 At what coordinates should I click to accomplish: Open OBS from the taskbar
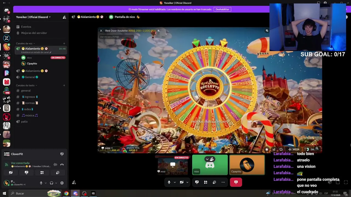coord(84,193)
